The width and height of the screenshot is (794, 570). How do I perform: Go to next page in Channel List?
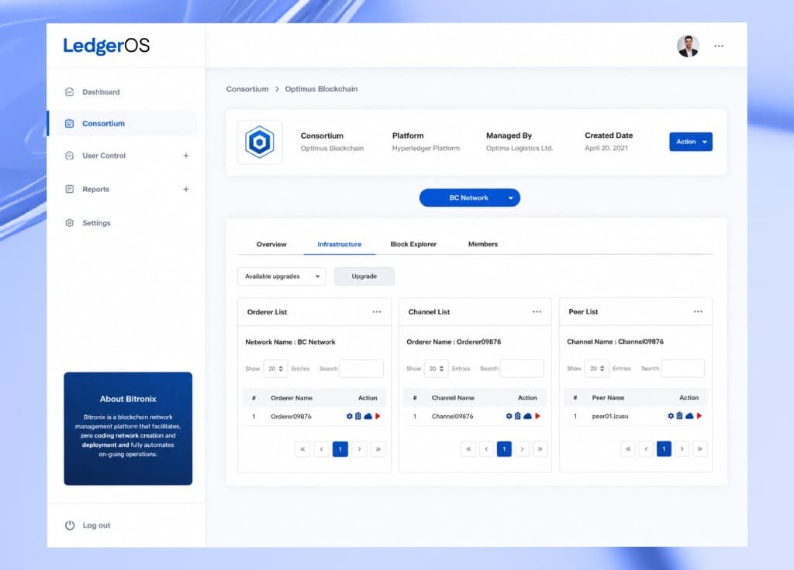522,449
